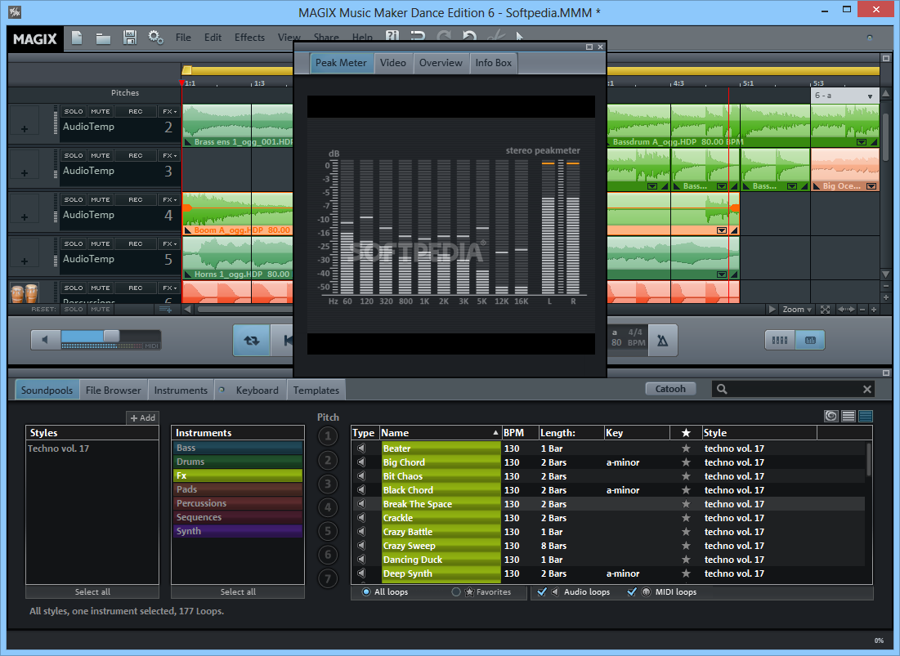The width and height of the screenshot is (900, 656).
Task: Click the conga drums icon on track 6
Action: [x=24, y=292]
